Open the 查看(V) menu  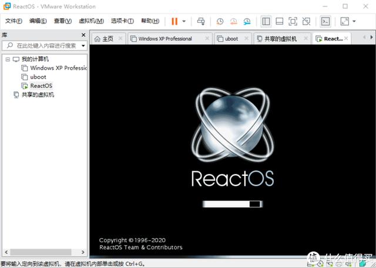63,21
